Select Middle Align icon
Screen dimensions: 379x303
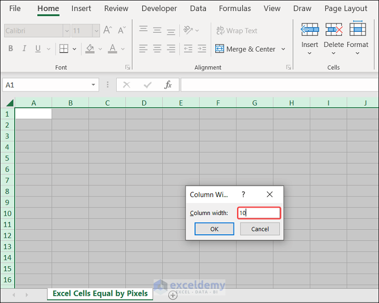point(157,30)
